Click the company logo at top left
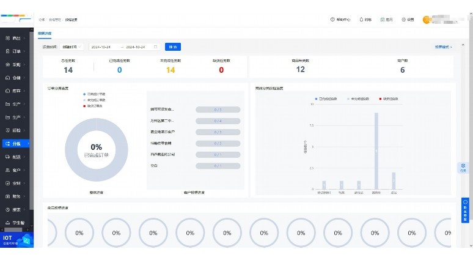The image size is (473, 260). pyautogui.click(x=16, y=19)
